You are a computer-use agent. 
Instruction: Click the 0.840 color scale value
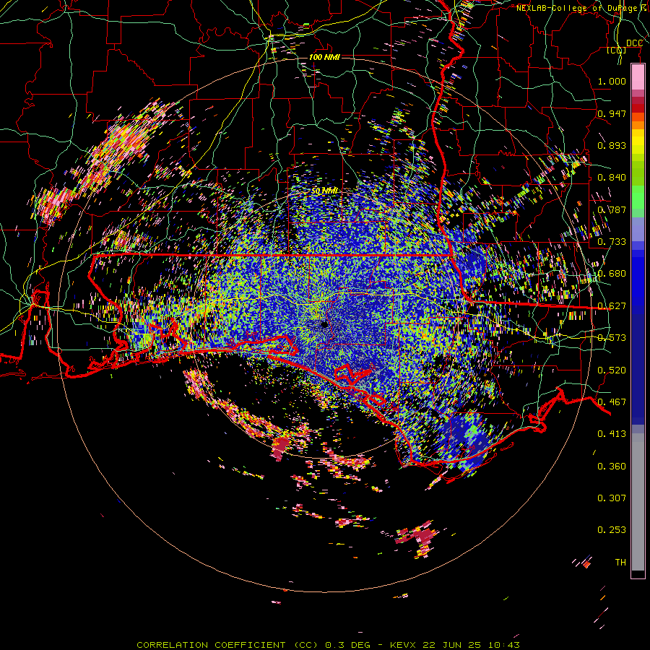coord(612,178)
